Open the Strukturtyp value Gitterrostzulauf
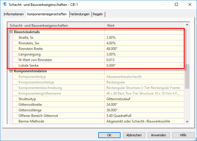This screenshot has width=197, height=141. point(144,99)
